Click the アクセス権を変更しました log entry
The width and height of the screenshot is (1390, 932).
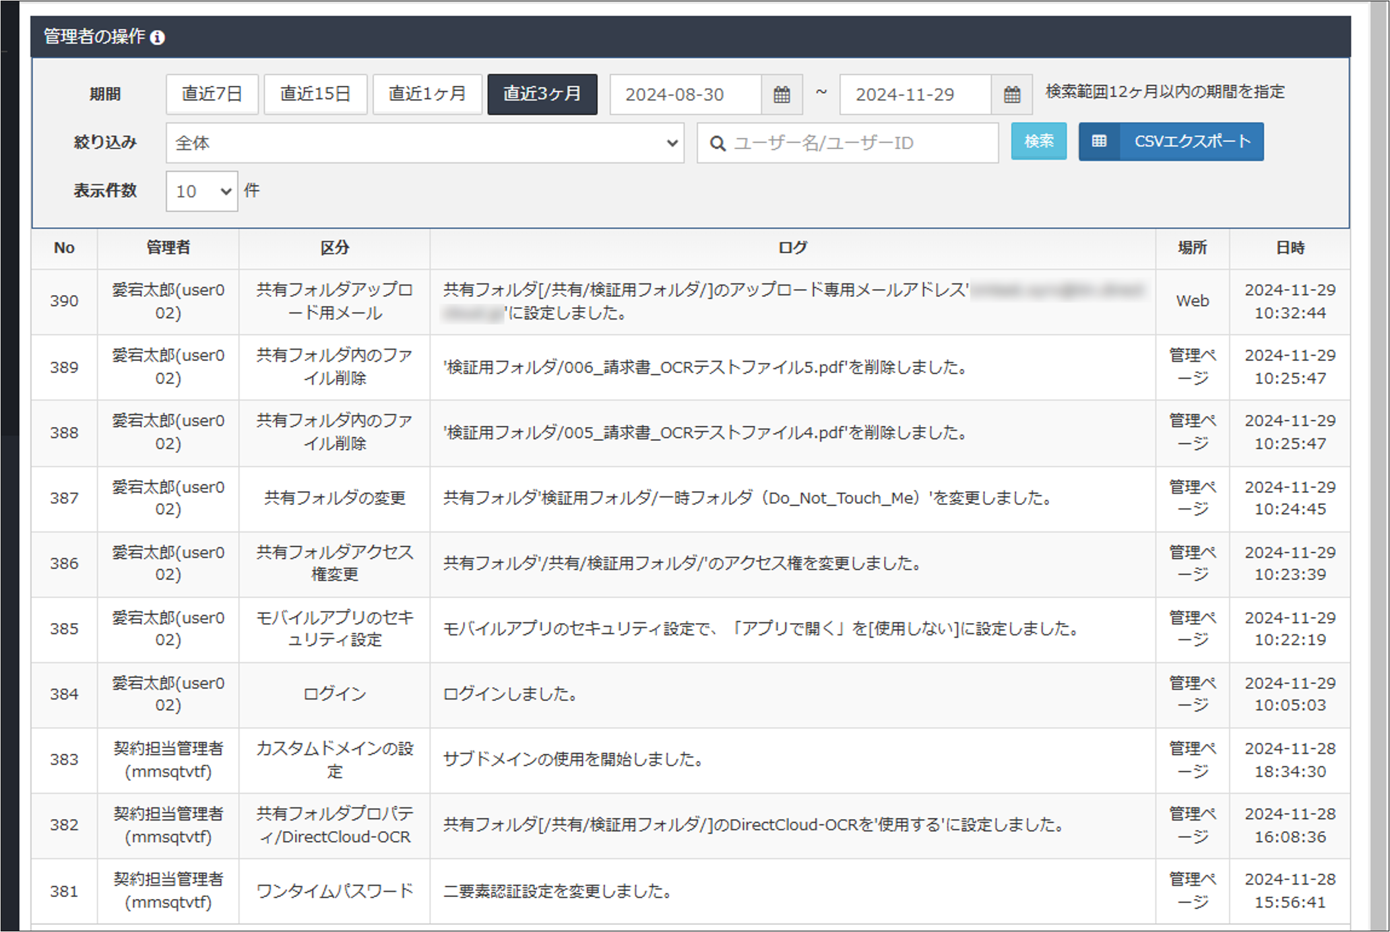683,563
